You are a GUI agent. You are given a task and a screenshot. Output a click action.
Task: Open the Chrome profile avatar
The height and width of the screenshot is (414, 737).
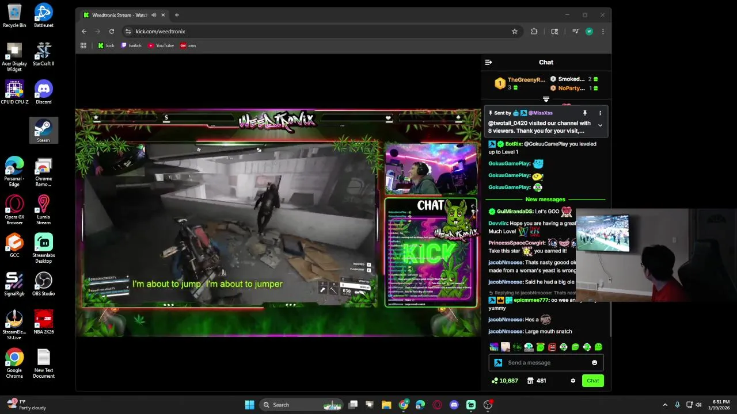(589, 32)
